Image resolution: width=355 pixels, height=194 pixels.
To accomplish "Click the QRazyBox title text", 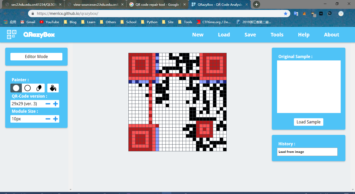I will (x=39, y=35).
